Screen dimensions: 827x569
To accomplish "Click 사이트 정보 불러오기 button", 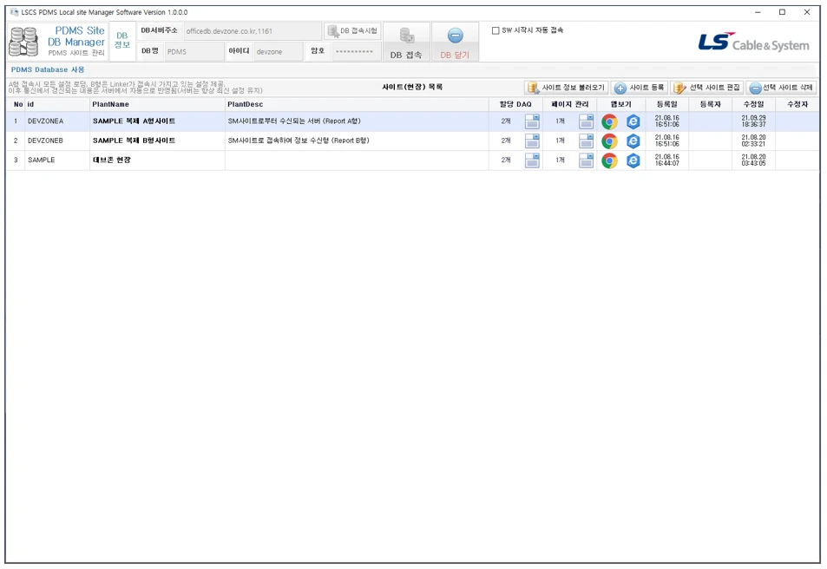I will pyautogui.click(x=567, y=88).
